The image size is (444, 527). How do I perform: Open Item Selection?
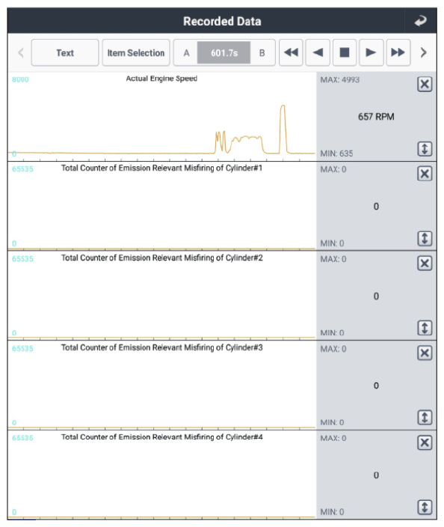click(136, 52)
